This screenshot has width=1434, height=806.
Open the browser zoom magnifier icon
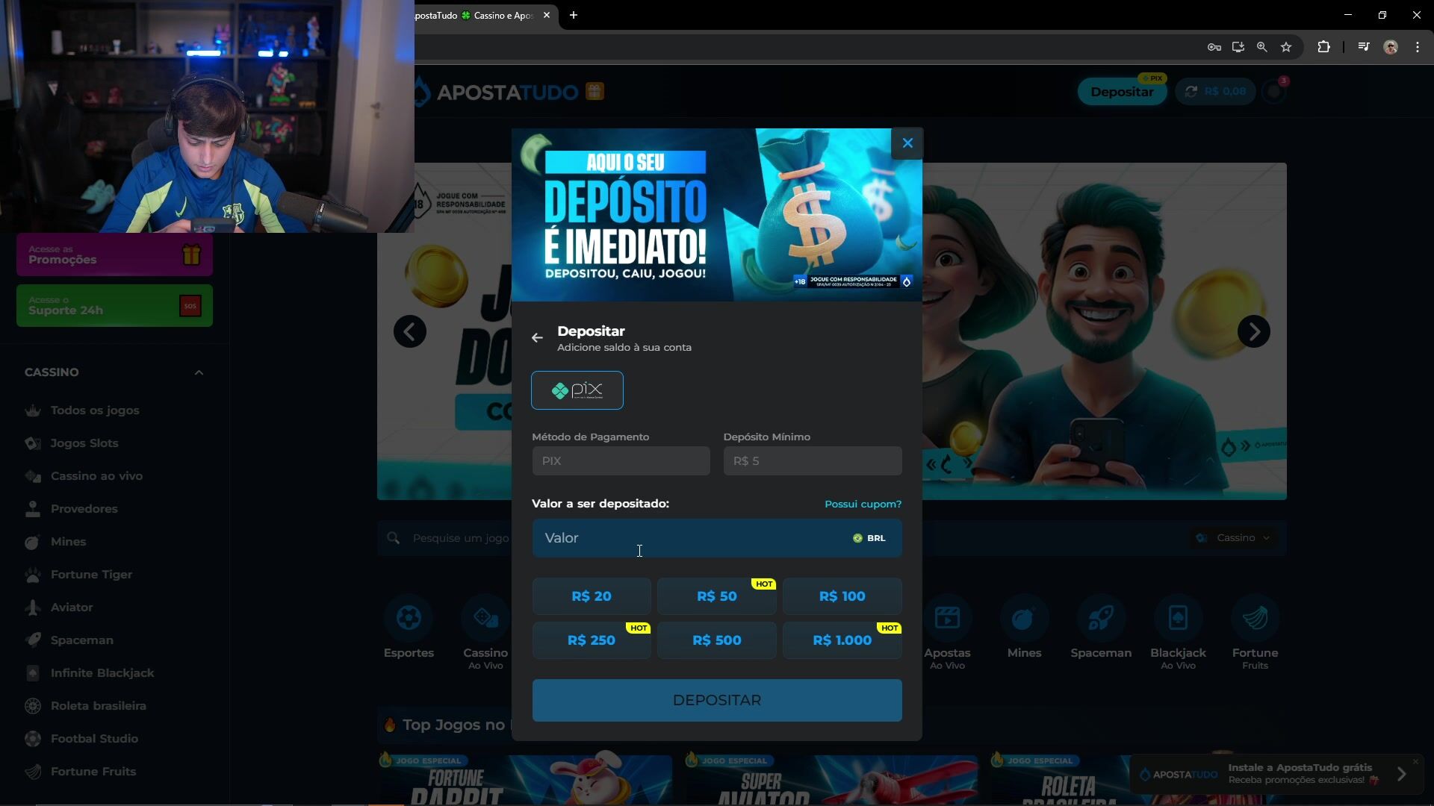[x=1262, y=47]
